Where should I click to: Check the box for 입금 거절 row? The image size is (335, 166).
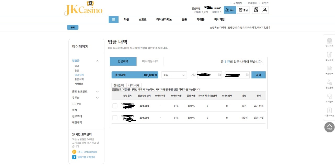click(115, 118)
